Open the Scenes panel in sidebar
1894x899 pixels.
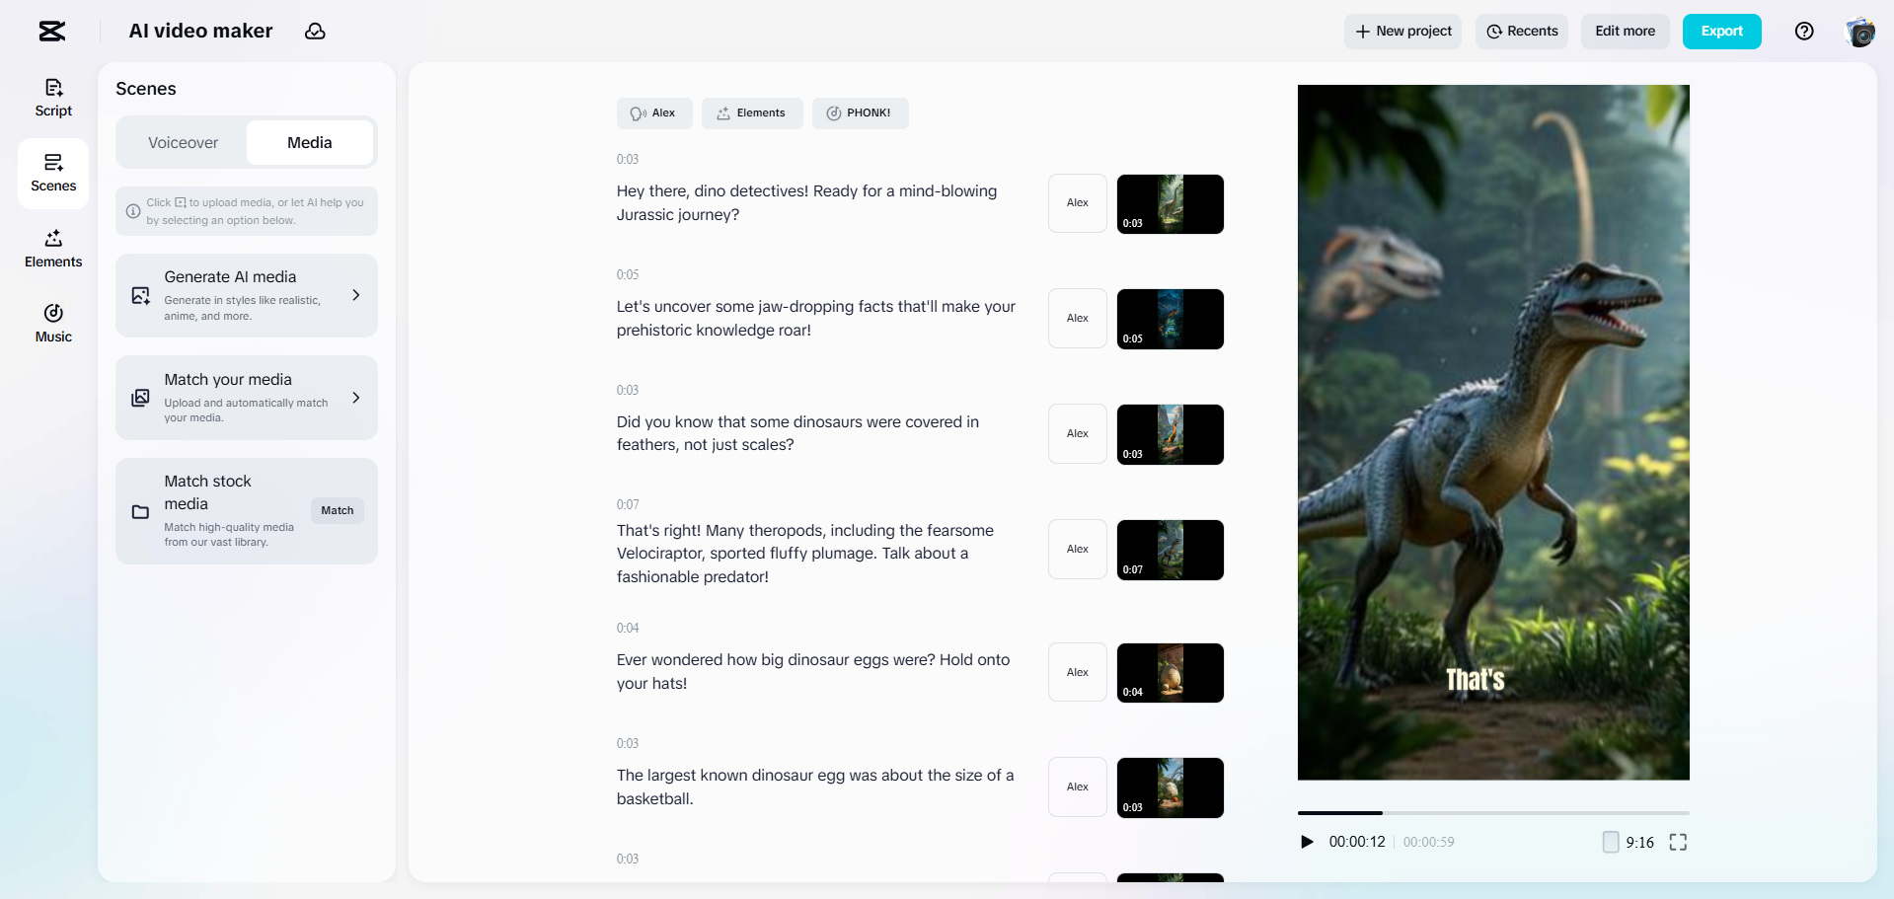click(x=53, y=173)
